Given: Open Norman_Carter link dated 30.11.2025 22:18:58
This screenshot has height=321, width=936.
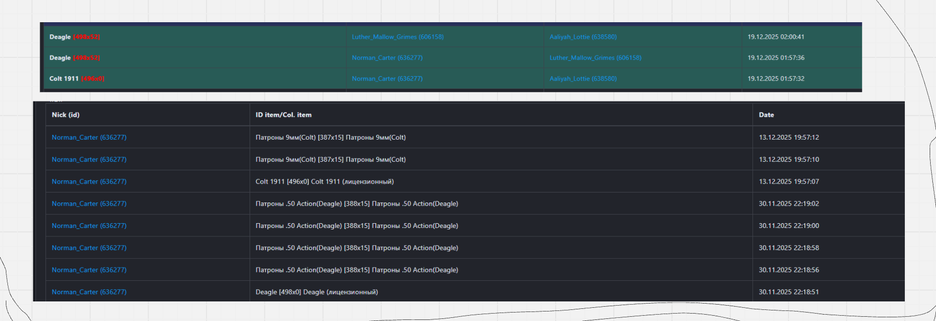Looking at the screenshot, I should pyautogui.click(x=89, y=248).
